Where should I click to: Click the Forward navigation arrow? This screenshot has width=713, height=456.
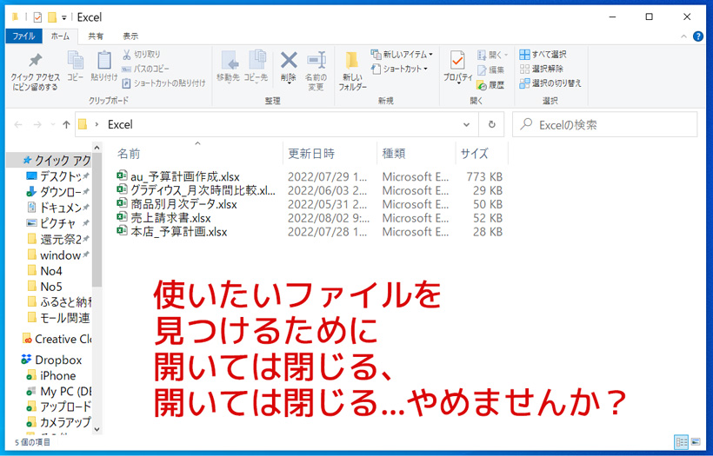(x=37, y=124)
